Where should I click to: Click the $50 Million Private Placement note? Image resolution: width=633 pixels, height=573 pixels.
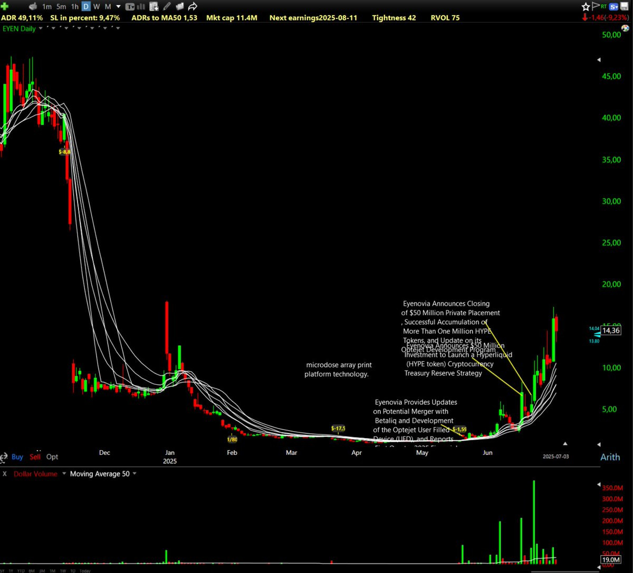(x=450, y=326)
